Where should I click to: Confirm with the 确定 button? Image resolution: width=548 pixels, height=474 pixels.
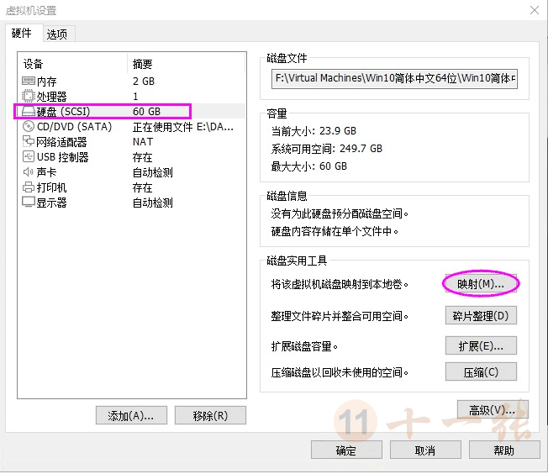coord(346,450)
